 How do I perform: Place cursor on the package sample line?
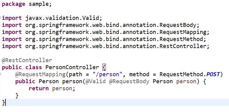pyautogui.click(x=27, y=4)
